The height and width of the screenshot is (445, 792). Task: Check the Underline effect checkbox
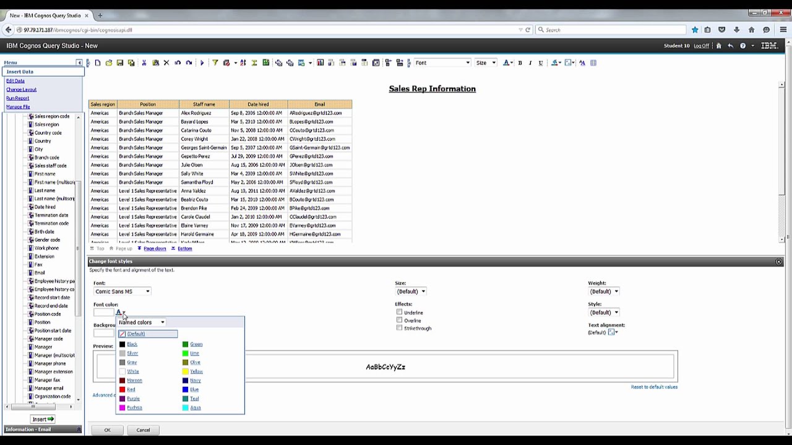(399, 312)
